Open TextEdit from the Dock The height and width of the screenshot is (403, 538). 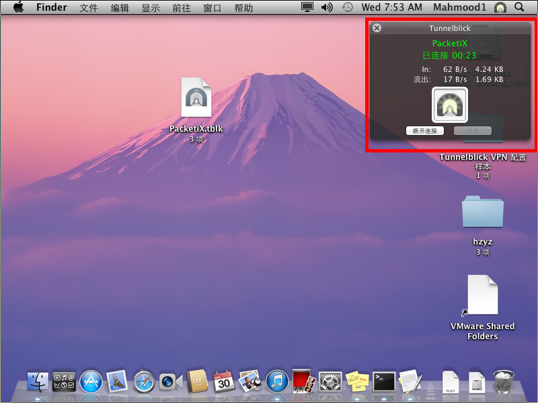click(x=410, y=382)
